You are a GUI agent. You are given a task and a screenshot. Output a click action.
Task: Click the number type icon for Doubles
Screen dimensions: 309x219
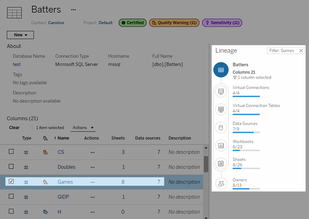[x=26, y=167]
